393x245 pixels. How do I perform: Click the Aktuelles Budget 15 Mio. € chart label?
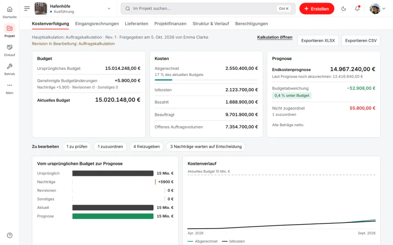point(209,171)
